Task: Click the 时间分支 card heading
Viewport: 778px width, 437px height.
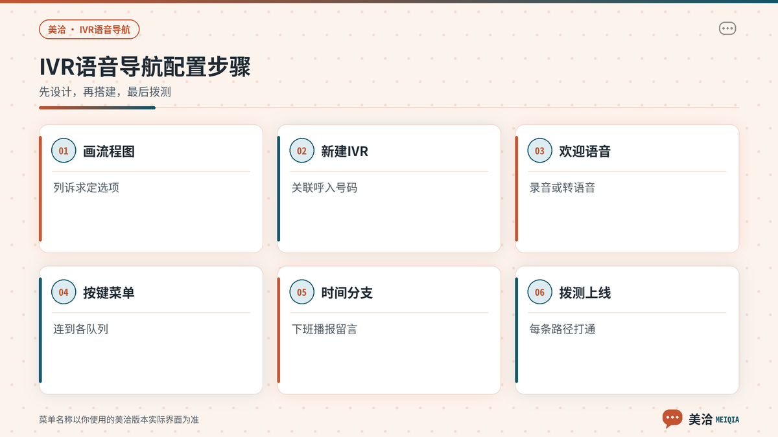Action: pyautogui.click(x=347, y=293)
